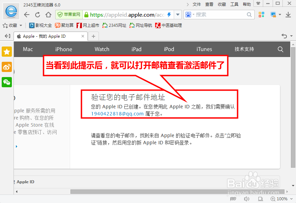This screenshot has width=296, height=203.
Task: Close the Apple ID tab
Action: 83,36
